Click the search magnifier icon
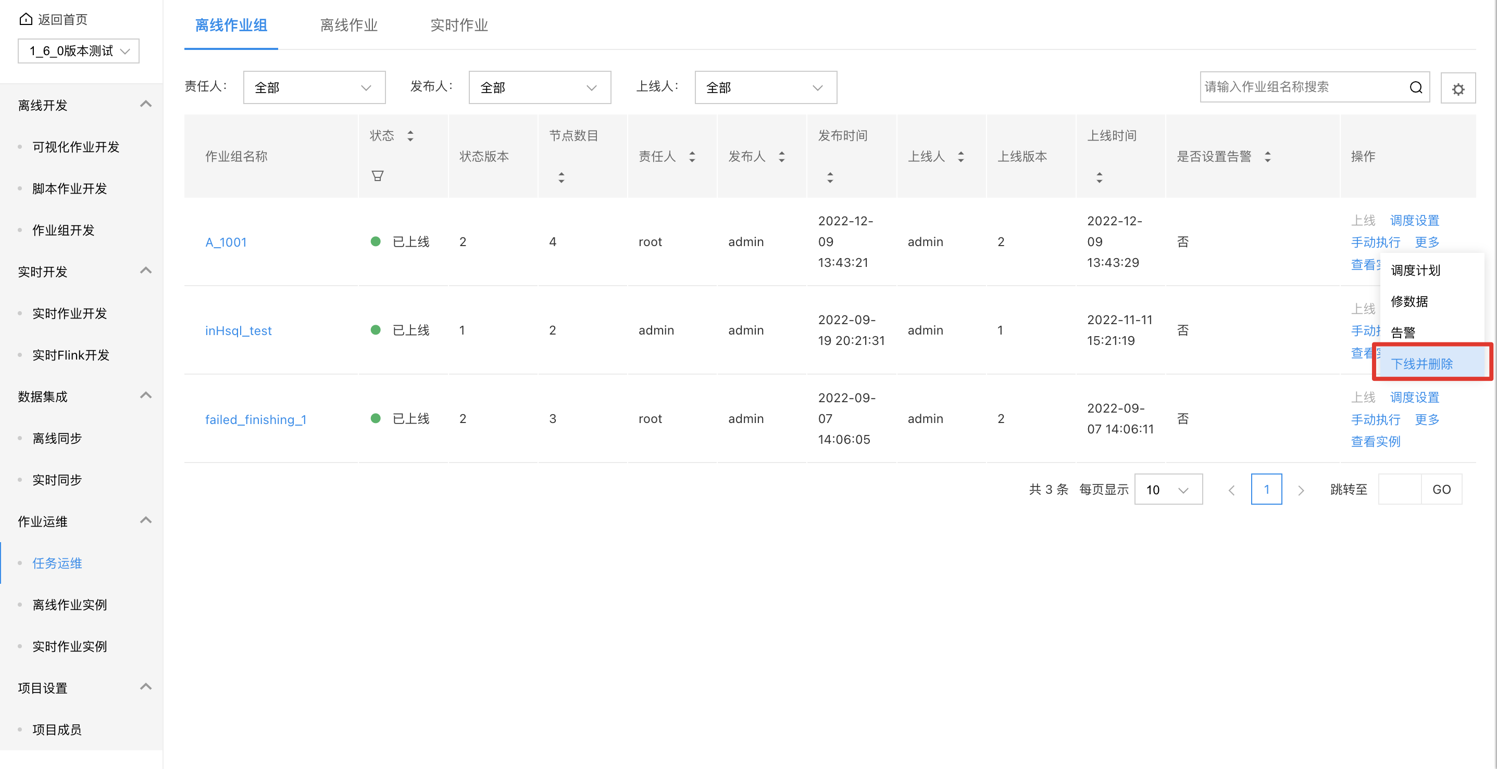 [1416, 87]
